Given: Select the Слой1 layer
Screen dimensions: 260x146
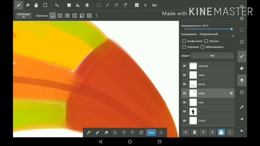Looking at the screenshot, I should tap(208, 121).
